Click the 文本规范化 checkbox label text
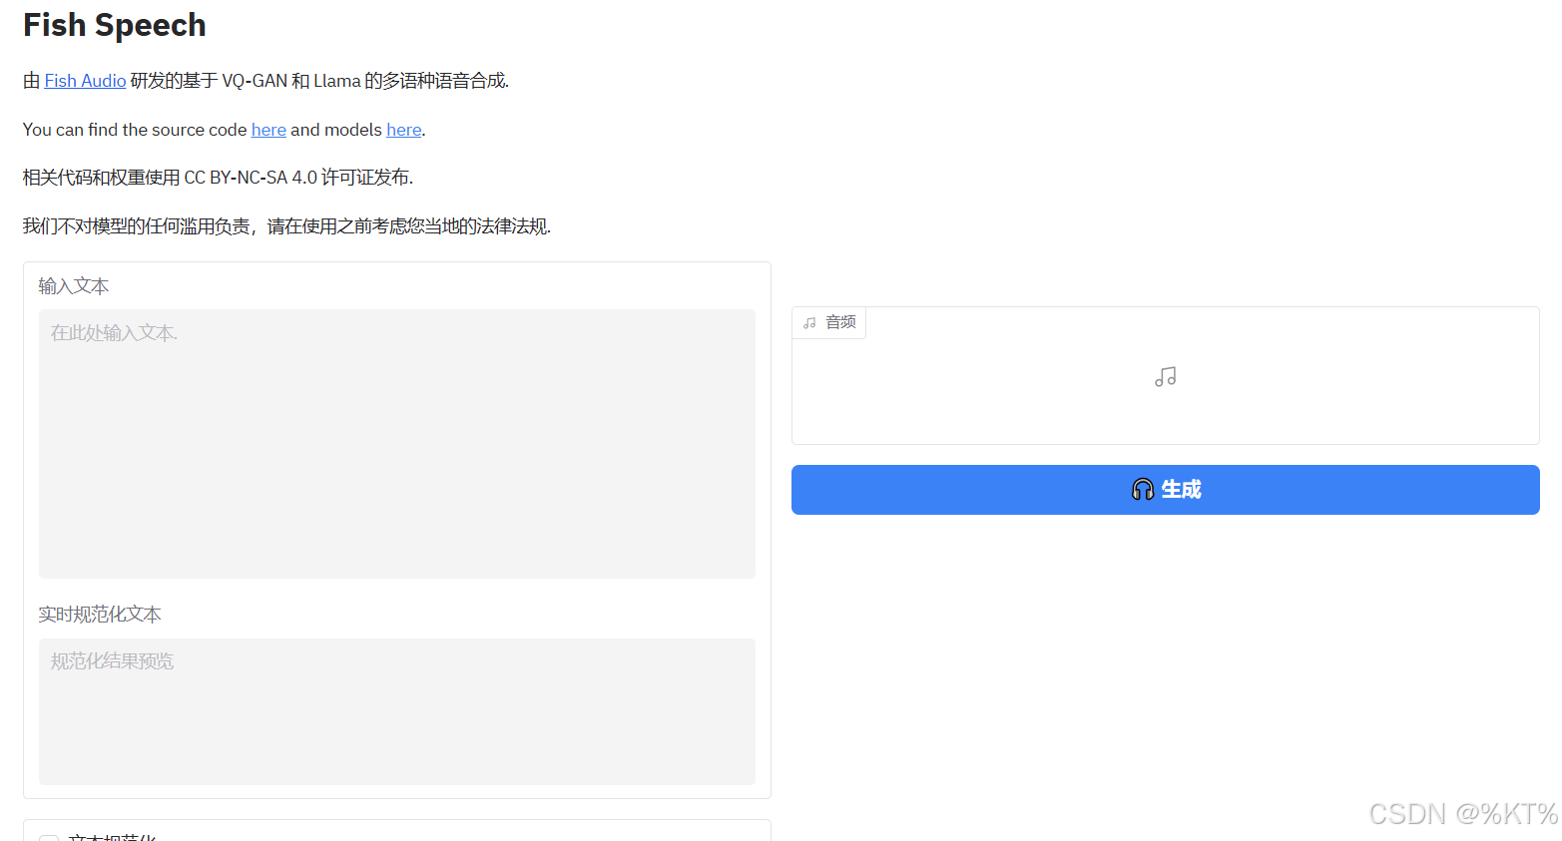Image resolution: width=1562 pixels, height=841 pixels. pos(110,838)
